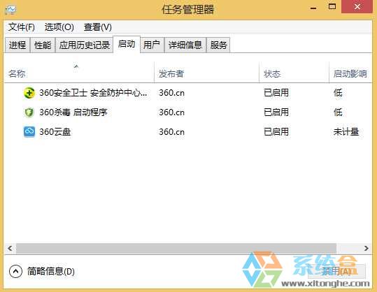Switch to the 应用历史记录 tab

tap(85, 45)
